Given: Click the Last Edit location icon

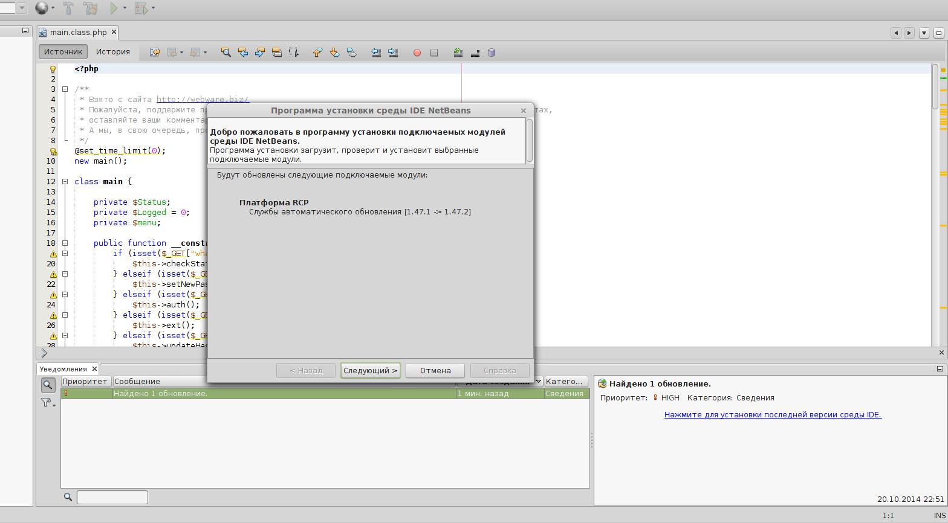Looking at the screenshot, I should [x=155, y=53].
